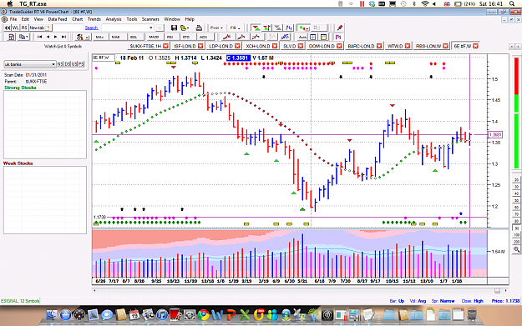Open the Trends menu

94,19
